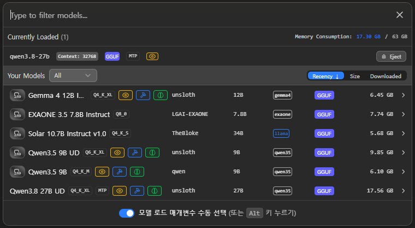
Task: Click the Gemma 4 12B model icon
Action: (17, 95)
